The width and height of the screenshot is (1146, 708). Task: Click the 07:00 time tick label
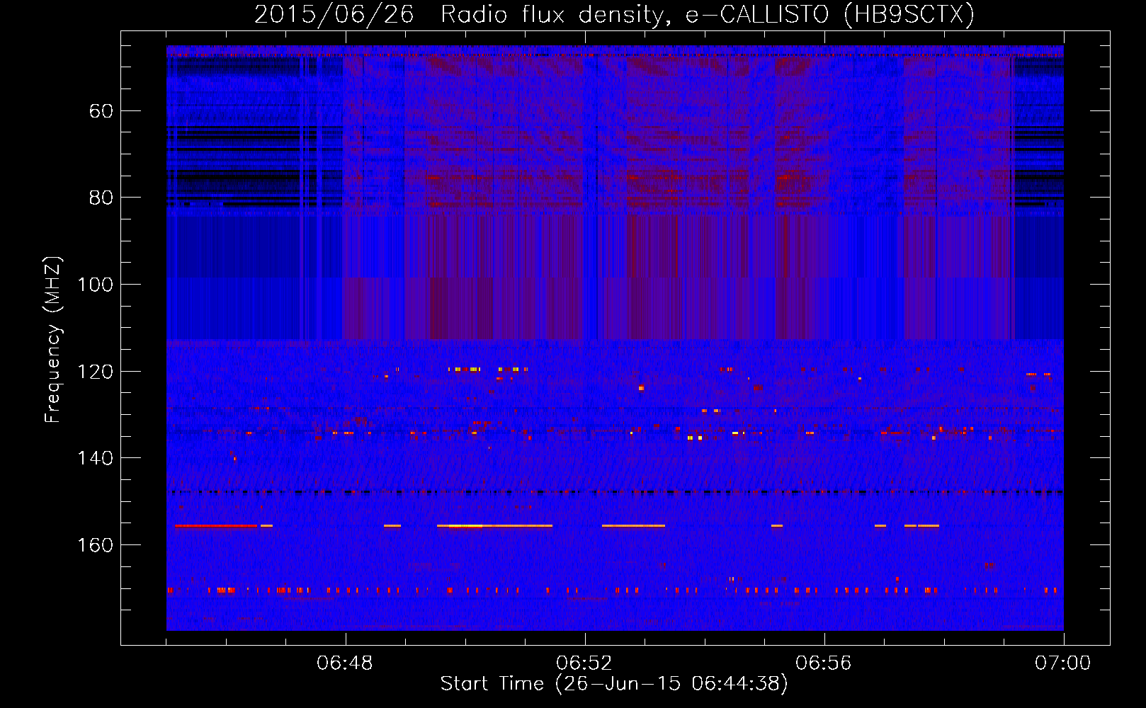tap(1063, 663)
